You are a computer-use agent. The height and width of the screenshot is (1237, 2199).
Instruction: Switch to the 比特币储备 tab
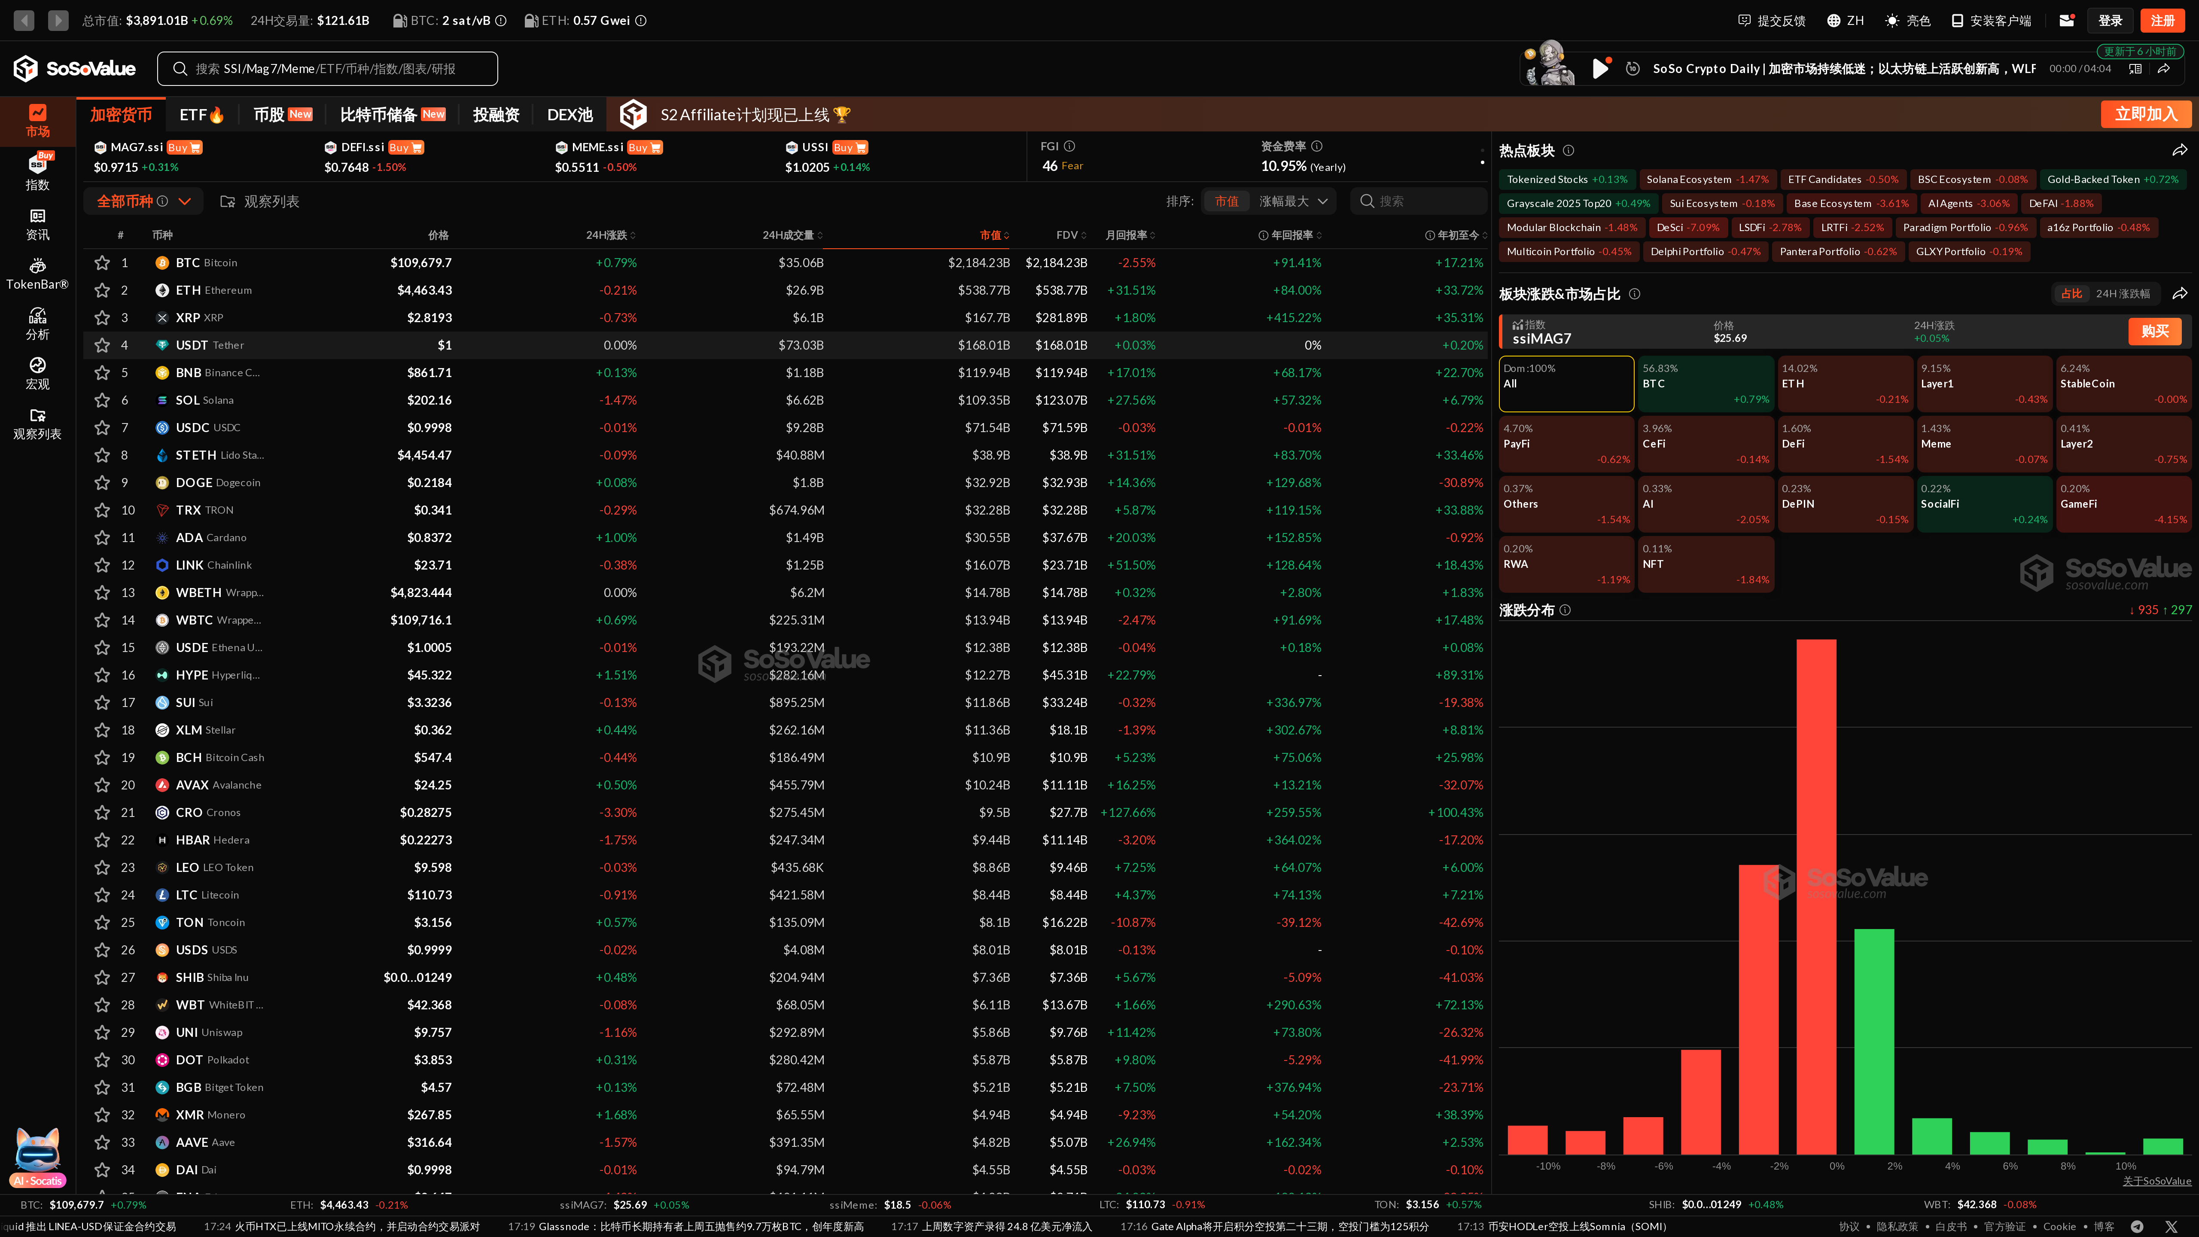tap(393, 114)
